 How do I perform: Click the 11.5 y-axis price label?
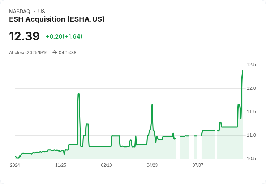pos(251,112)
